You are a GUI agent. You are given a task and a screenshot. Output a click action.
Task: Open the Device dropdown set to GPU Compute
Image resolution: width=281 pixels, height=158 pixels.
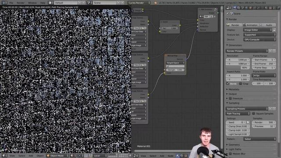(259, 39)
